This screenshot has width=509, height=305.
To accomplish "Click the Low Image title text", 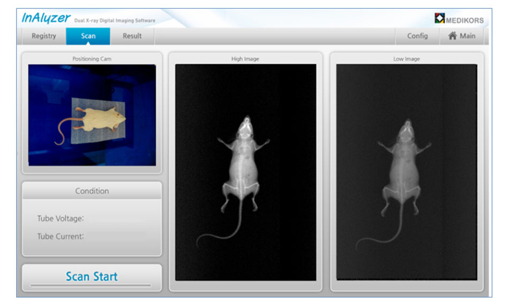I will (x=407, y=59).
